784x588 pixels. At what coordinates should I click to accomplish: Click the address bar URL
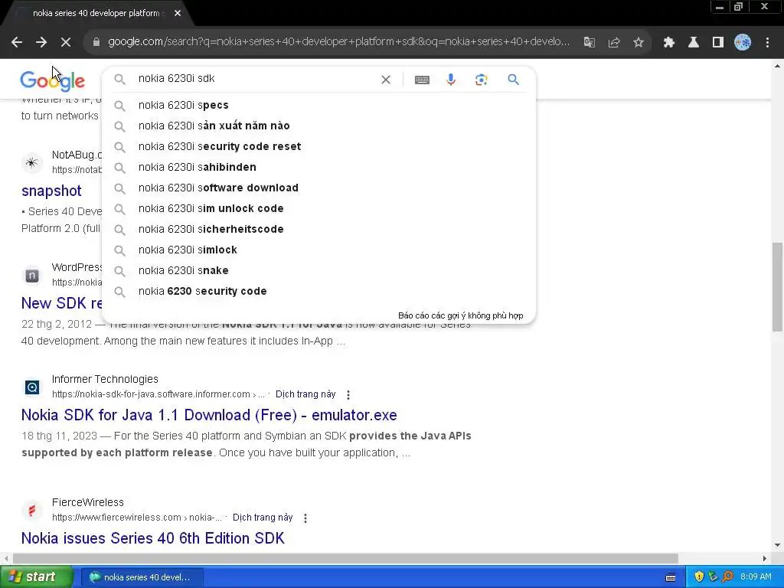click(338, 42)
